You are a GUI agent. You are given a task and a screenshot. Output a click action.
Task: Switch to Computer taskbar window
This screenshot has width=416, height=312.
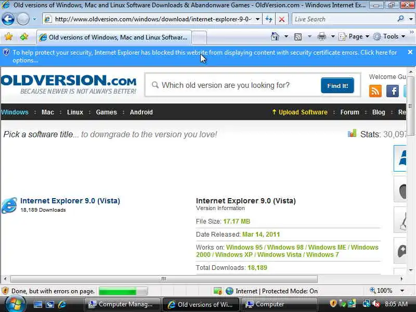tap(280, 304)
